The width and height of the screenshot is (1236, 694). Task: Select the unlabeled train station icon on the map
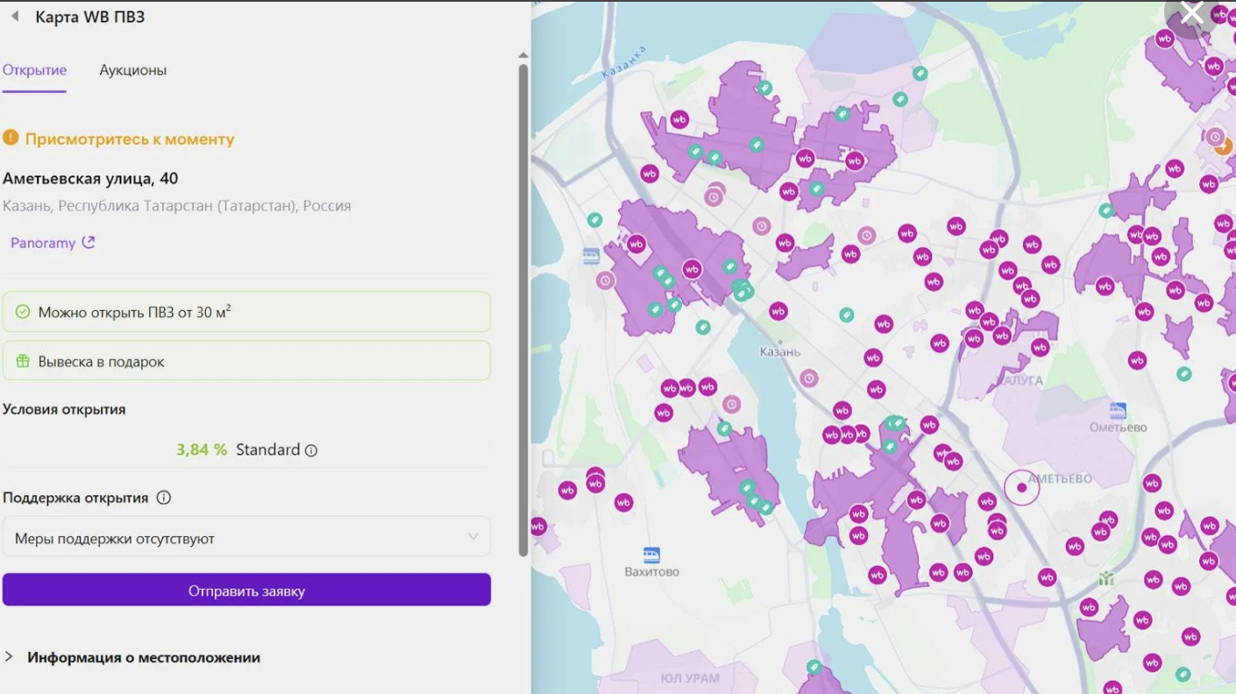(x=592, y=256)
